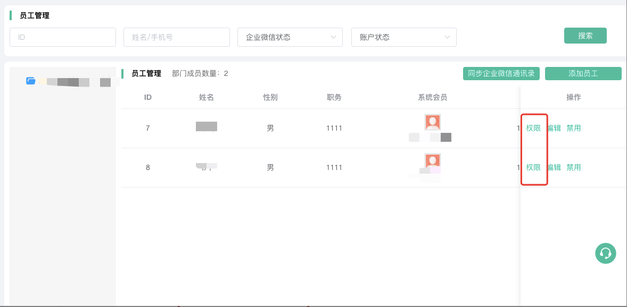
Task: Disable employee ID 8 via 禁用
Action: coord(573,167)
